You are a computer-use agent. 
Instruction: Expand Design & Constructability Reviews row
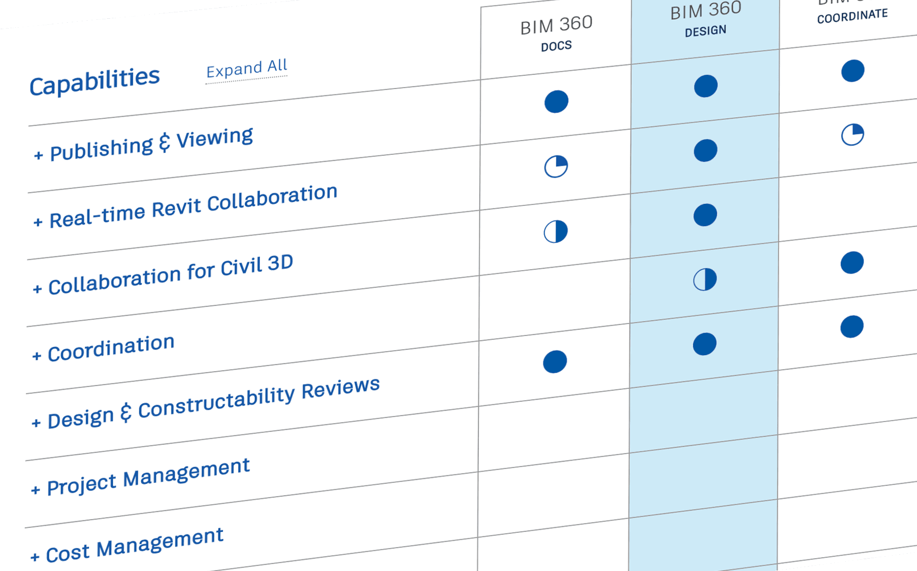point(205,403)
